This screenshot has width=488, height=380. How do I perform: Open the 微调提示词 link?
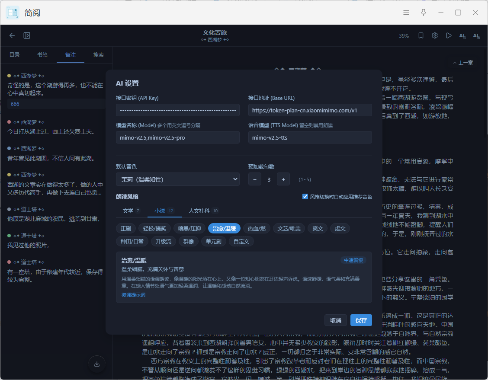click(x=133, y=295)
